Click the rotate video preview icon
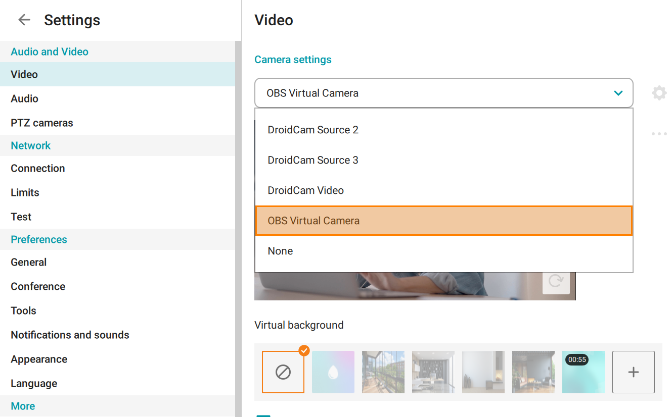This screenshot has height=417, width=672. point(556,281)
